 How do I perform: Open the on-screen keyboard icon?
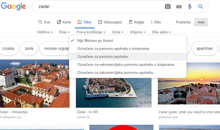coord(179,7)
